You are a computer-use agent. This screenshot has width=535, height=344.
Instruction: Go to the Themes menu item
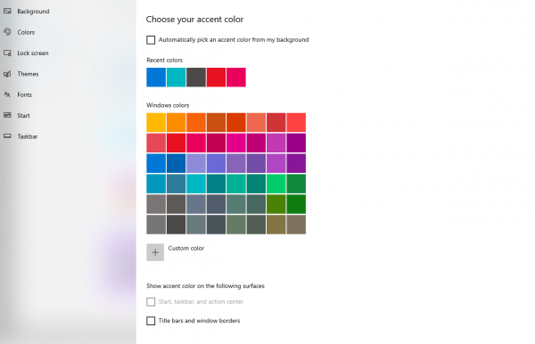(x=28, y=74)
